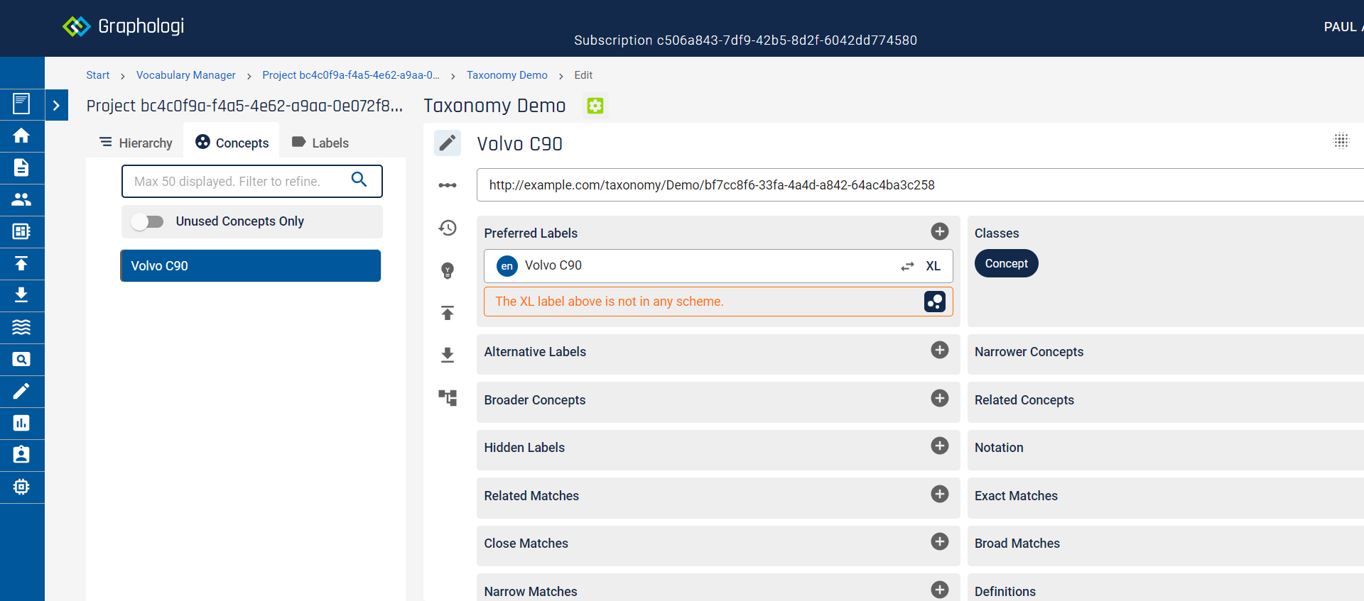Click the Graphologi logo icon
This screenshot has width=1364, height=601.
76,26
